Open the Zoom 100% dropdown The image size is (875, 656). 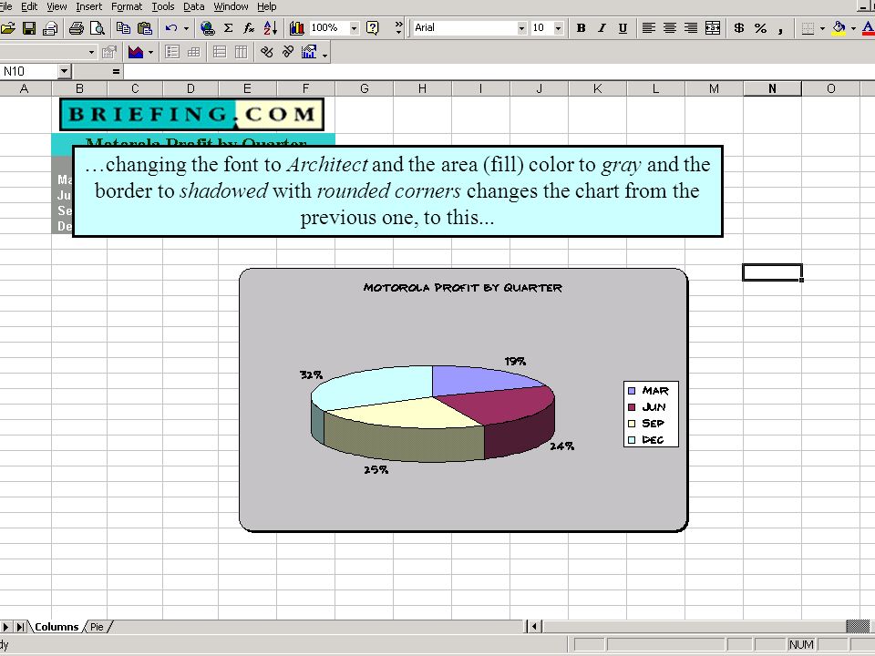click(354, 28)
